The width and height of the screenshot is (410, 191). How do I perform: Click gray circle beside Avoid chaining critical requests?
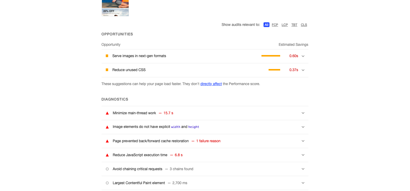[107, 169]
